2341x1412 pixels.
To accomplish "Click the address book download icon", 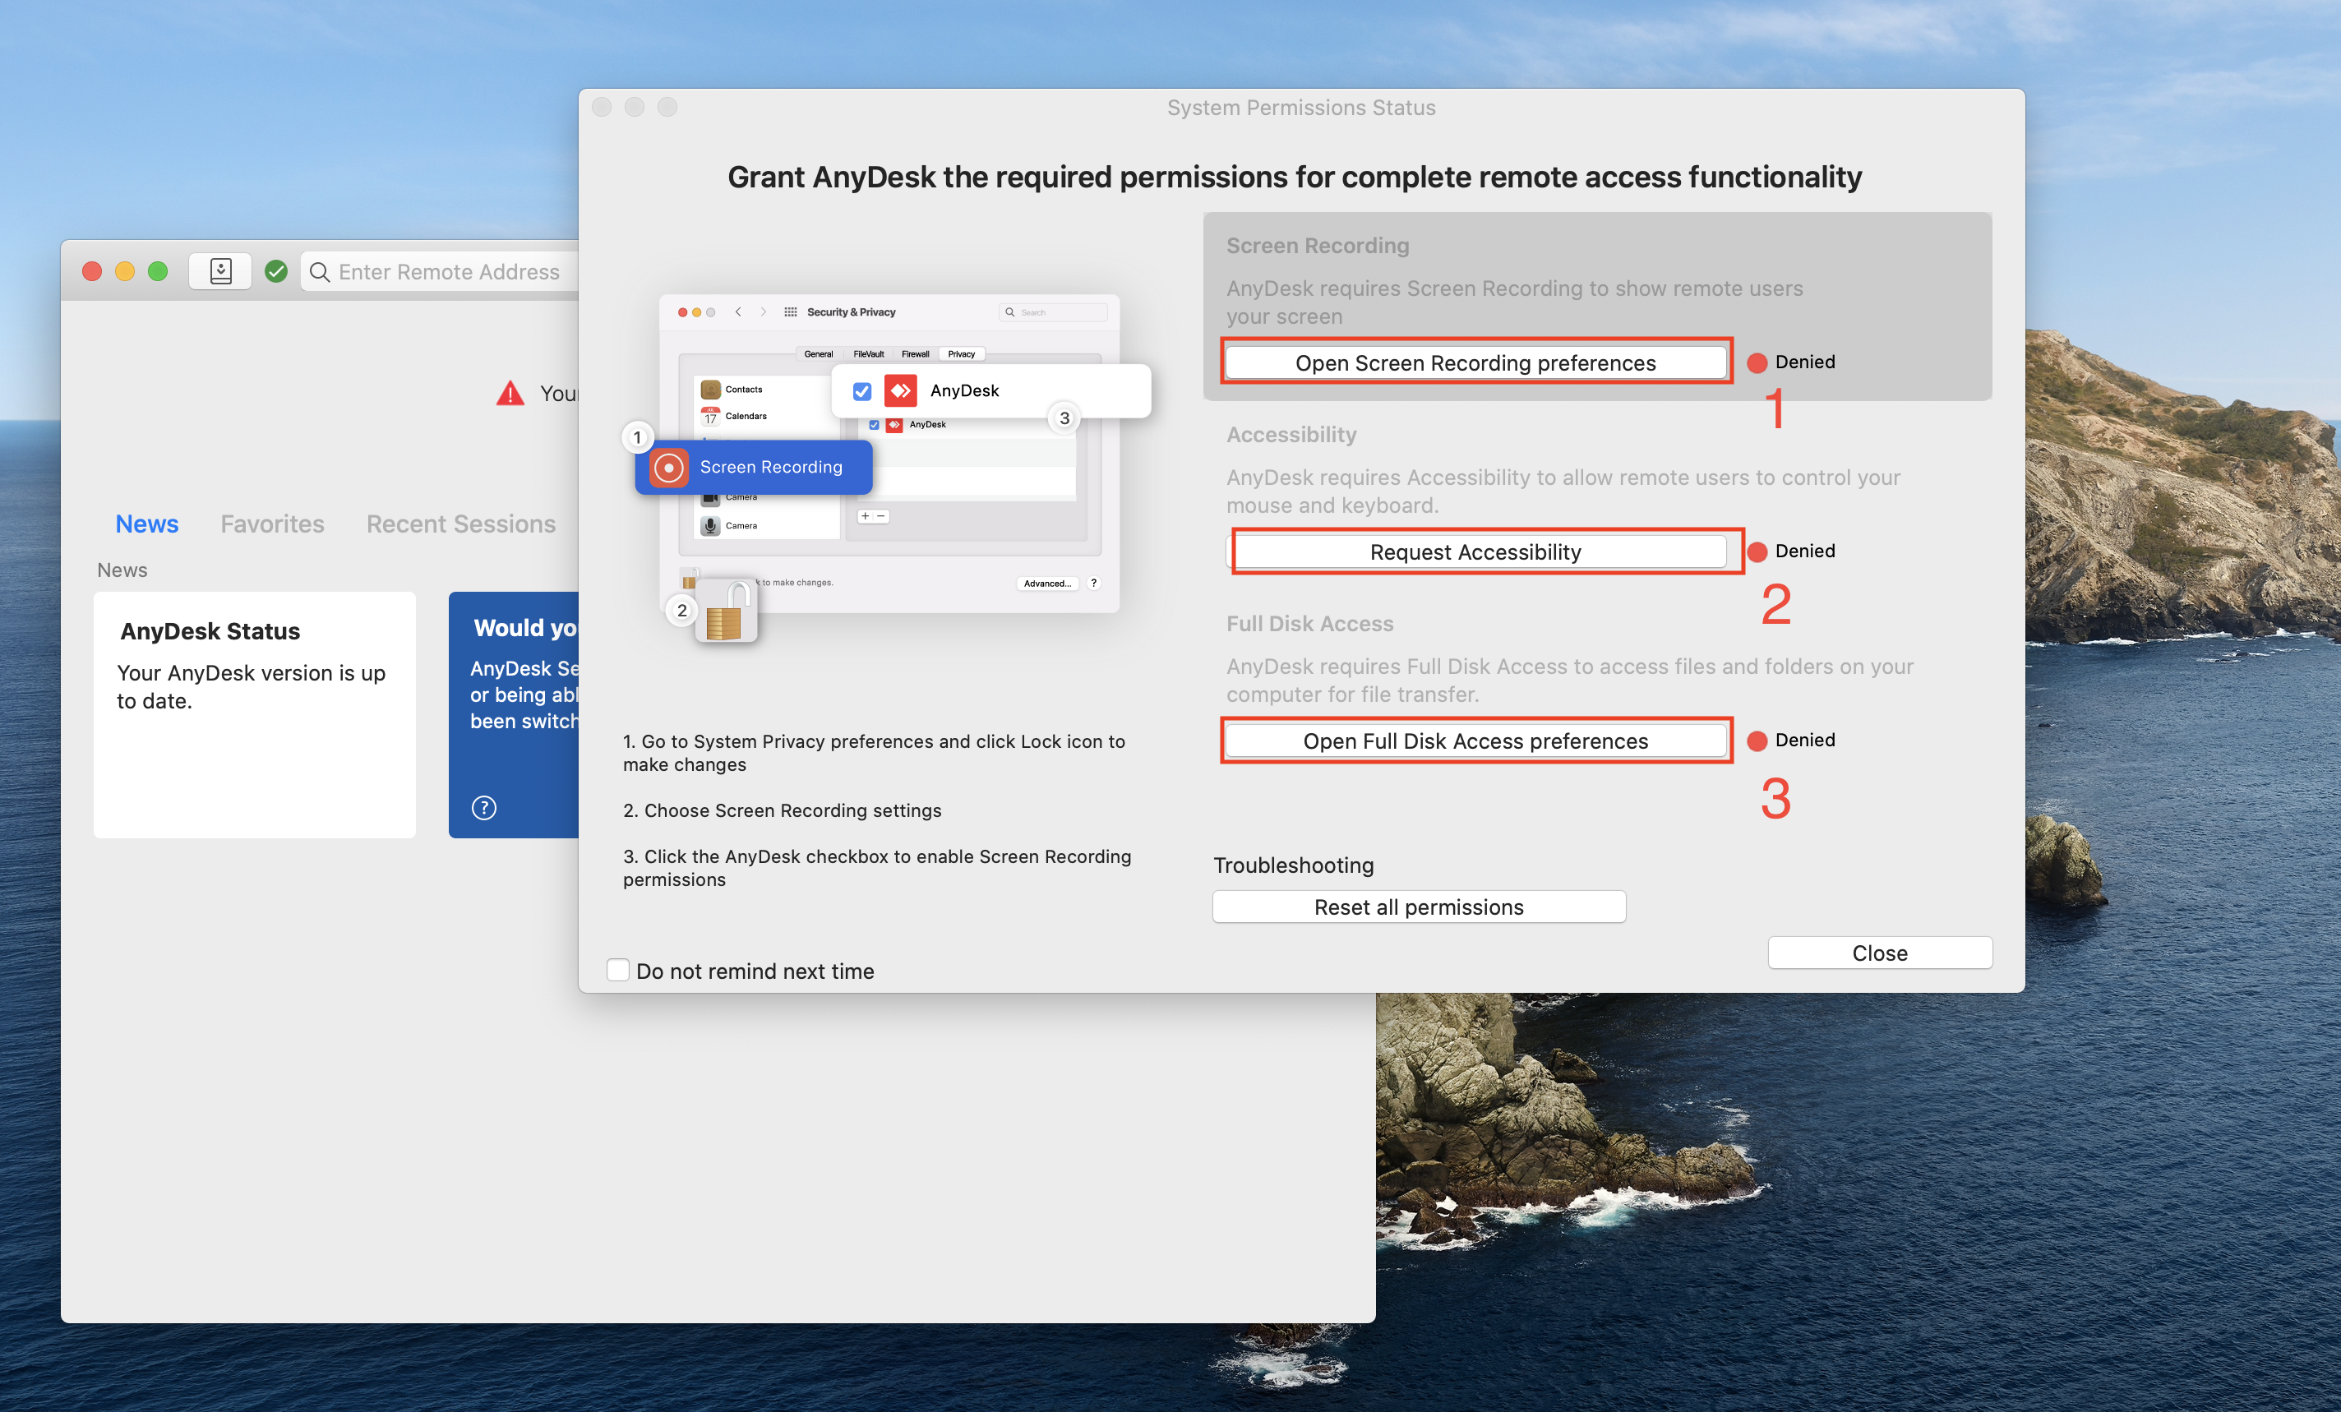I will (x=220, y=272).
